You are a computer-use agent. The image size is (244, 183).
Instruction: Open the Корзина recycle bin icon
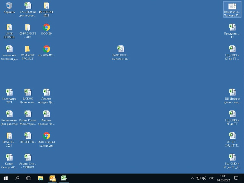(9, 6)
